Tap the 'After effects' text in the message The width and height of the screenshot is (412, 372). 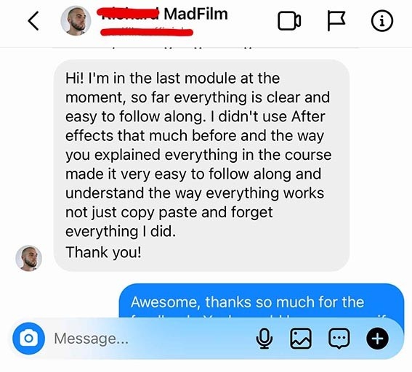pos(195,126)
